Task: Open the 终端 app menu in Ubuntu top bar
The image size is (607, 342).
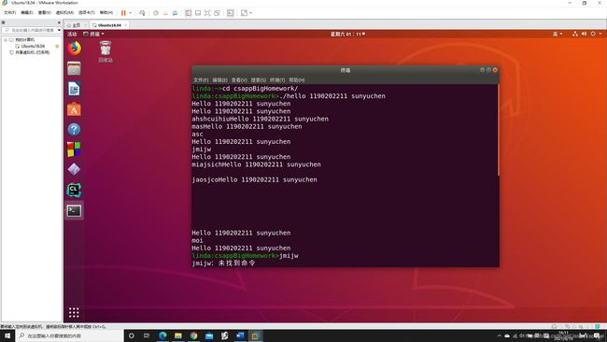Action: pyautogui.click(x=93, y=34)
